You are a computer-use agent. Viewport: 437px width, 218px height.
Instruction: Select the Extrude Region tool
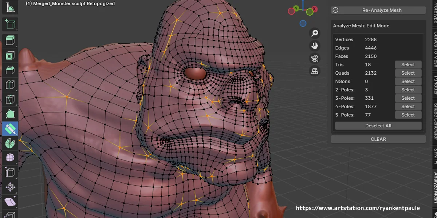(x=10, y=40)
